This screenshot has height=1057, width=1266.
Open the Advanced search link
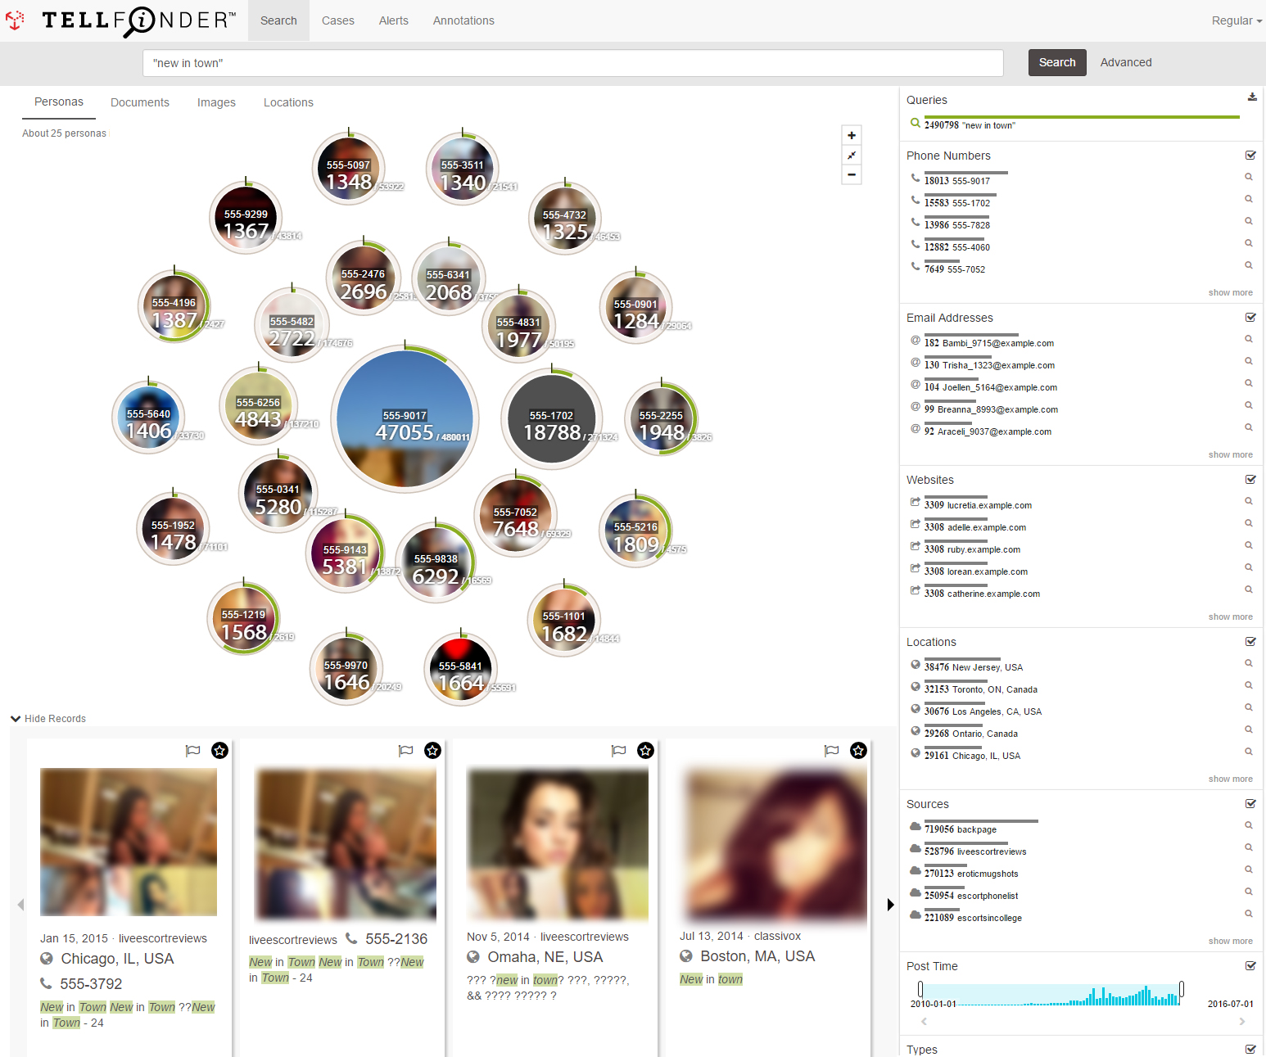pyautogui.click(x=1125, y=62)
